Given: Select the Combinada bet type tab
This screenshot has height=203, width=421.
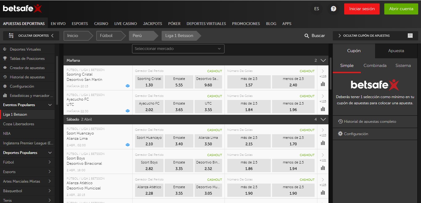Looking at the screenshot, I should 375,65.
